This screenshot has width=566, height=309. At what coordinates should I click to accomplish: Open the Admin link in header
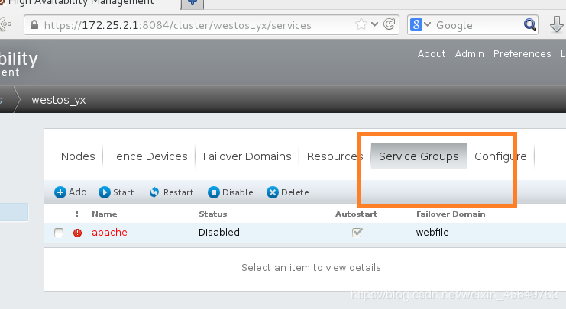(x=469, y=53)
